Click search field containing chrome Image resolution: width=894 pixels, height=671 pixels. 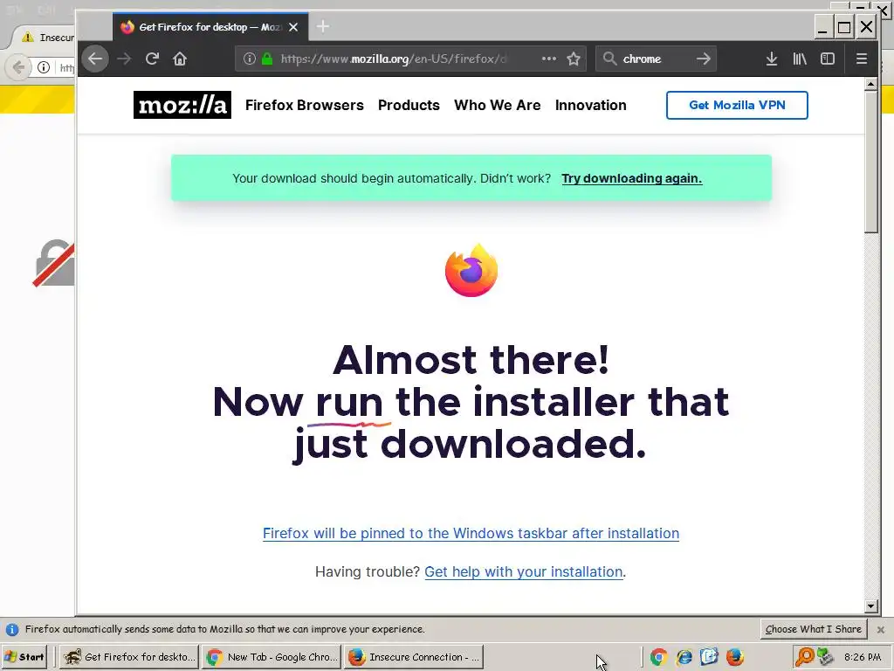[x=656, y=59]
